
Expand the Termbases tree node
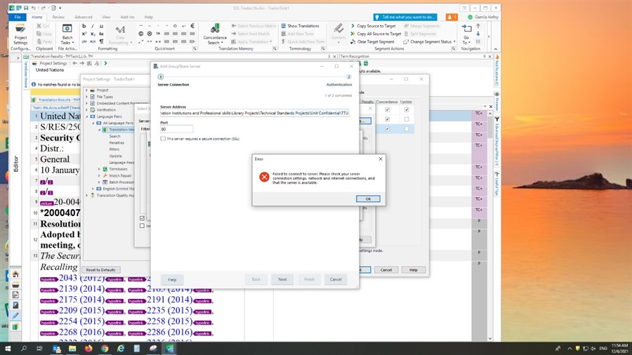99,169
